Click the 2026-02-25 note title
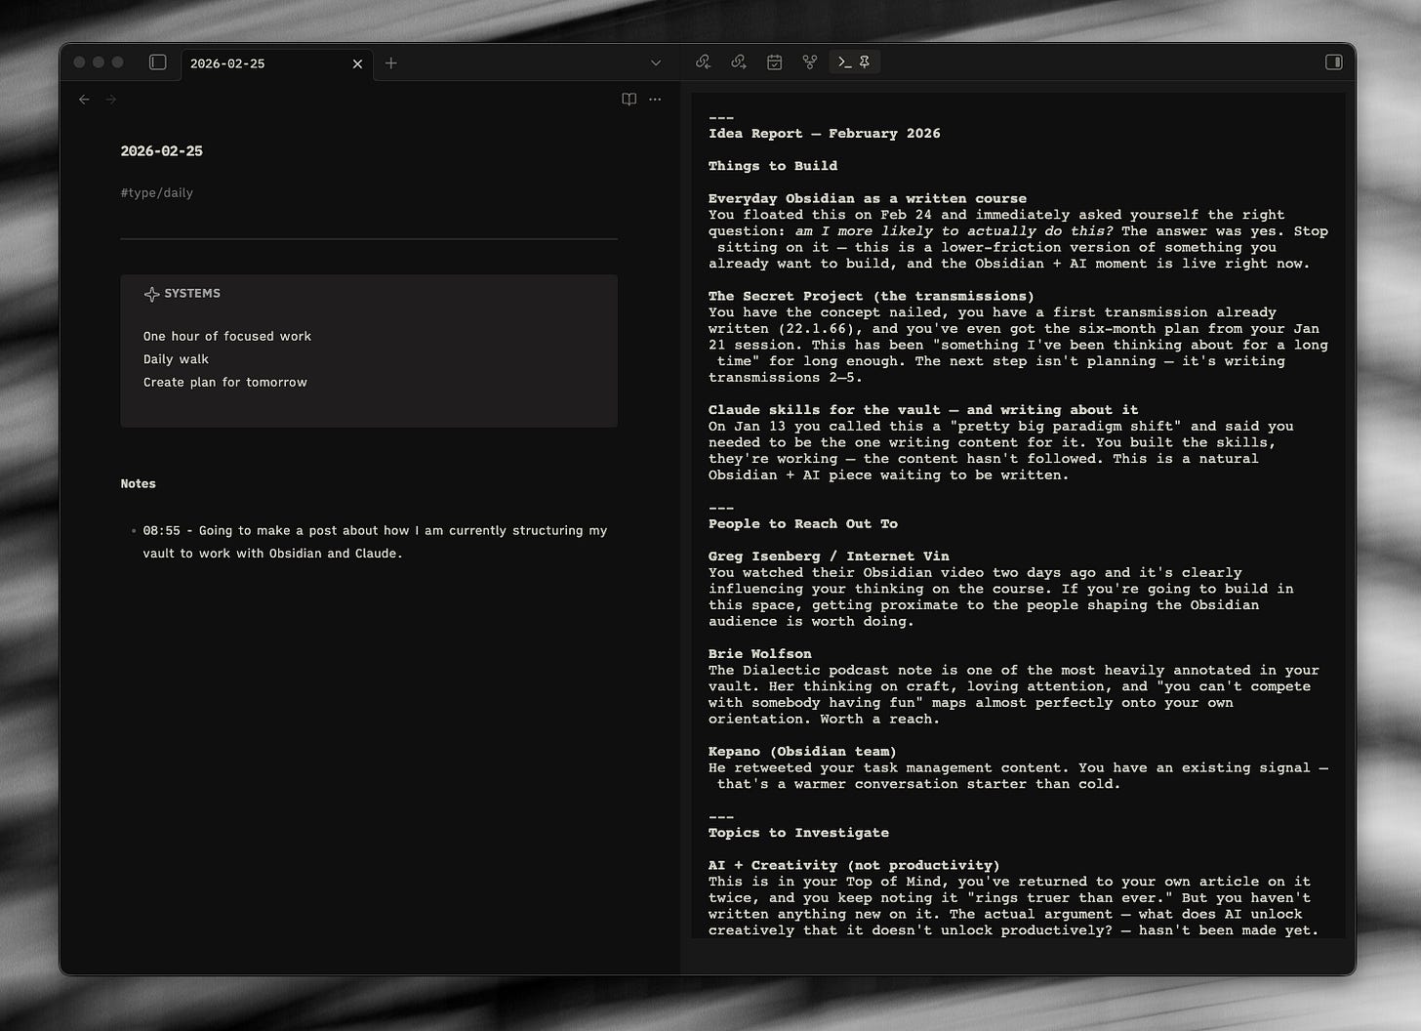Screen dimensions: 1421x1031 pos(162,151)
